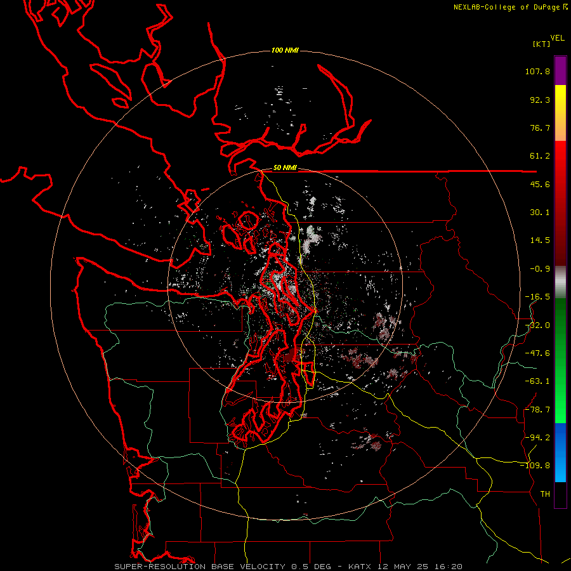
Task: Click the 14.5 legend value
Action: pos(540,240)
